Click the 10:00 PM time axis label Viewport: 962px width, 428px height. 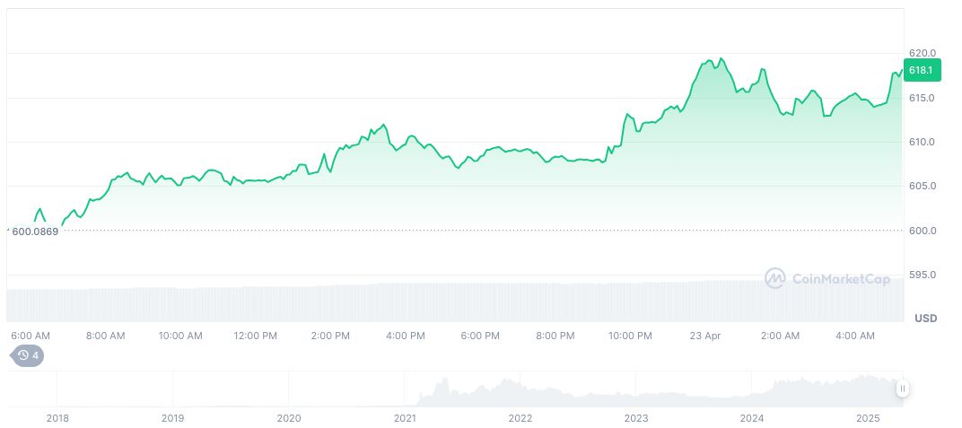pos(630,336)
